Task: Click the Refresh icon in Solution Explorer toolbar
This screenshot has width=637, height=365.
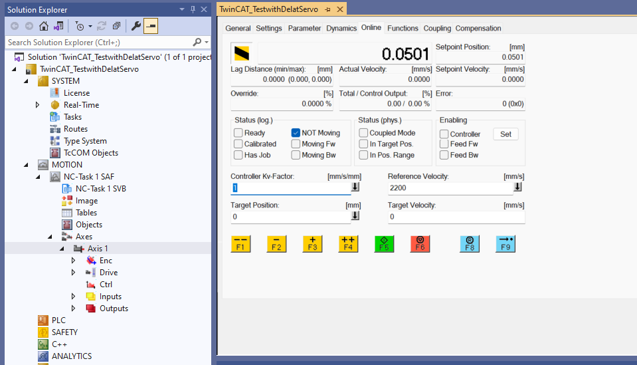Action: click(x=102, y=26)
